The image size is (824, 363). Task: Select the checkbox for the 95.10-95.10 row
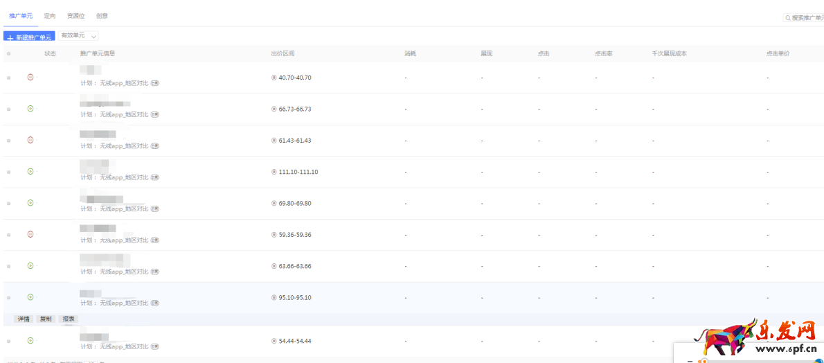point(8,298)
